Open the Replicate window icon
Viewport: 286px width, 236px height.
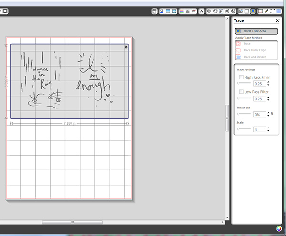233,11
